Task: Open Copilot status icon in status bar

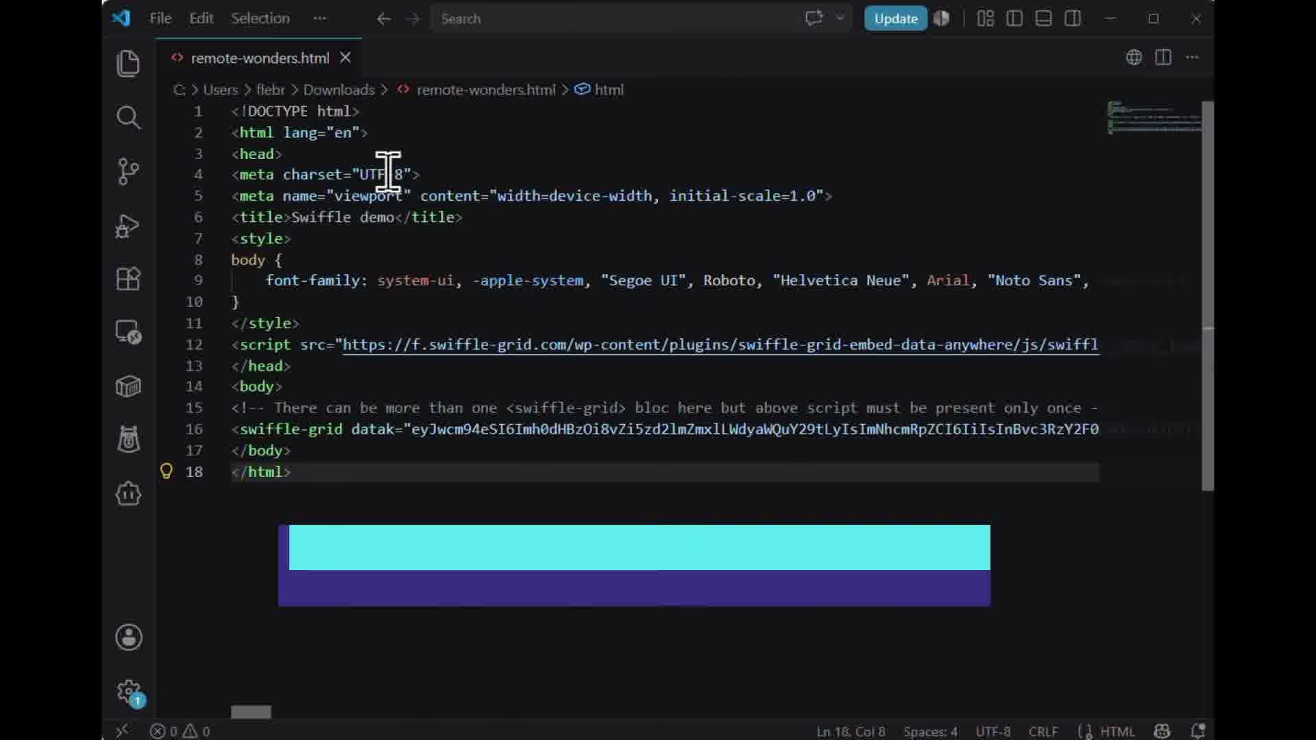Action: pyautogui.click(x=1162, y=732)
